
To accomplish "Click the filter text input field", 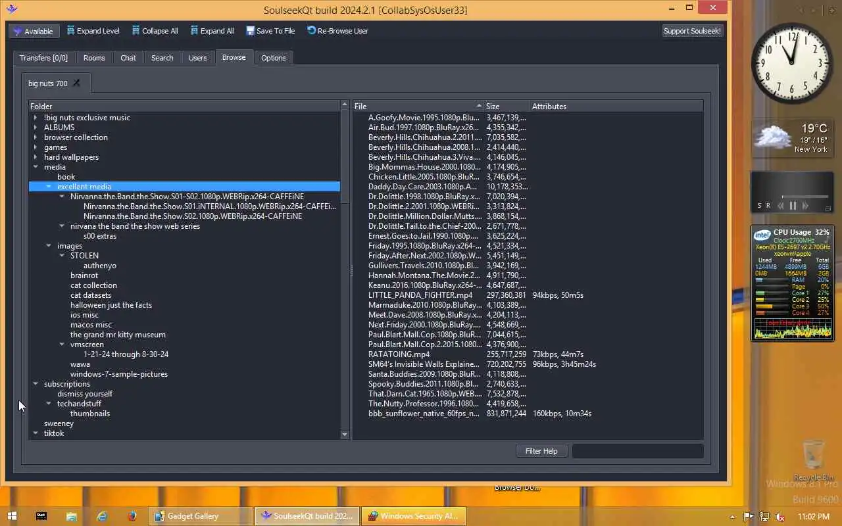I will pos(637,451).
